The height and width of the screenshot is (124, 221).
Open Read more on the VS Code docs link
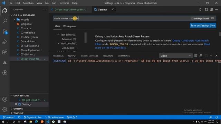[x=110, y=48]
